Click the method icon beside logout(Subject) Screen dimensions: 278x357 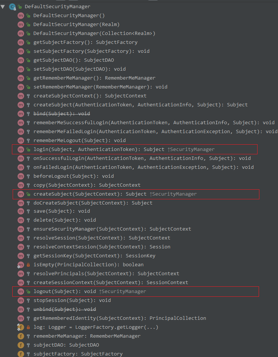tap(21, 292)
